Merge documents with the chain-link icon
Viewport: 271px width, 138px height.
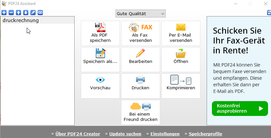[40, 13]
